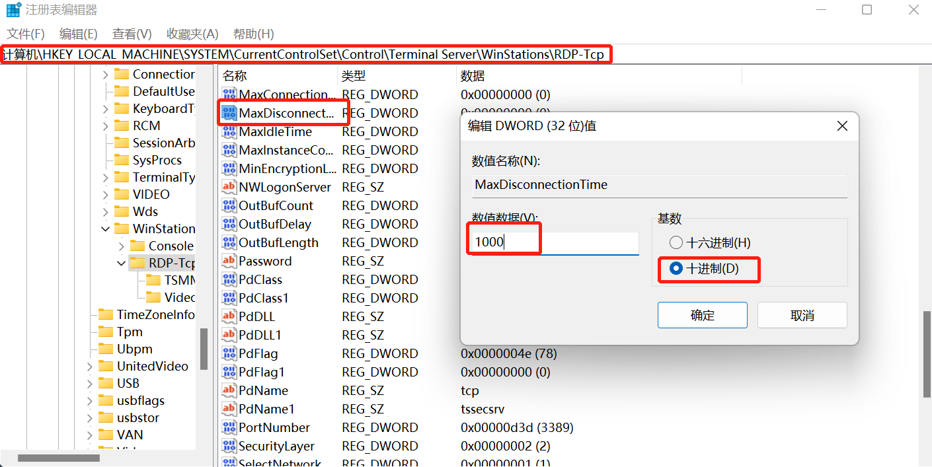Image resolution: width=932 pixels, height=467 pixels.
Task: Expand the Console tree node arrow
Action: click(x=121, y=246)
